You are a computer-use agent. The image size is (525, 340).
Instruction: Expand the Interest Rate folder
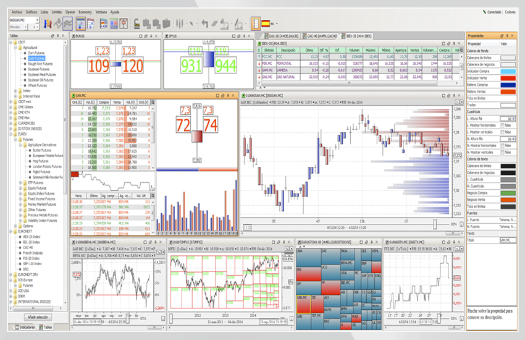15,96
